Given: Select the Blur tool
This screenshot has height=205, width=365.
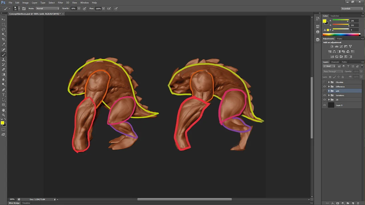Looking at the screenshot, I should 3,79.
